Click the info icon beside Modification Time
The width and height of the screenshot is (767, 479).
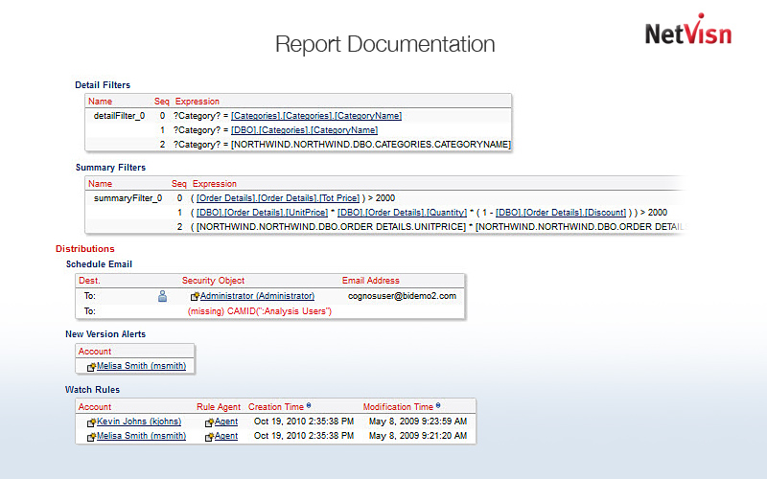click(438, 406)
